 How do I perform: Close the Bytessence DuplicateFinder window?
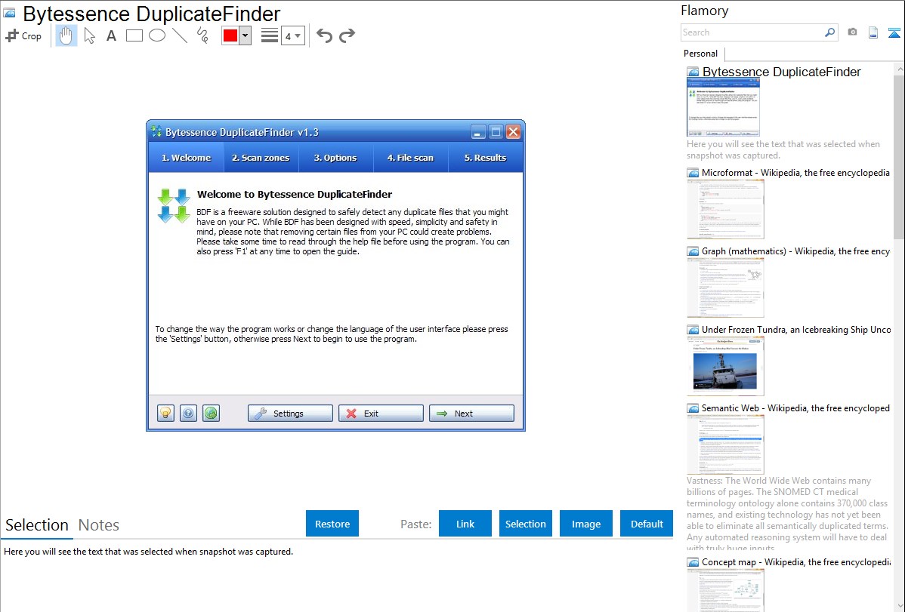click(513, 132)
